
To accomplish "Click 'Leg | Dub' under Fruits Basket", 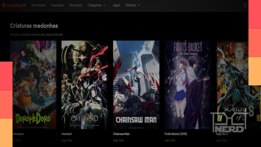I will click(169, 140).
